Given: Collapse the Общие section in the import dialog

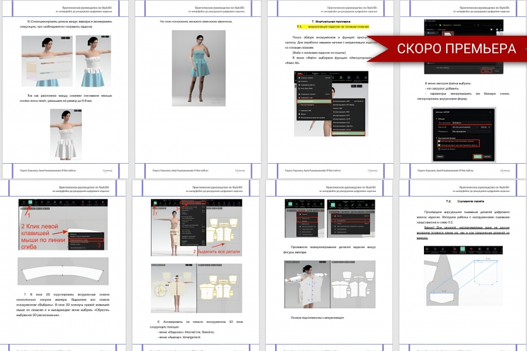Looking at the screenshot, I should point(436,118).
